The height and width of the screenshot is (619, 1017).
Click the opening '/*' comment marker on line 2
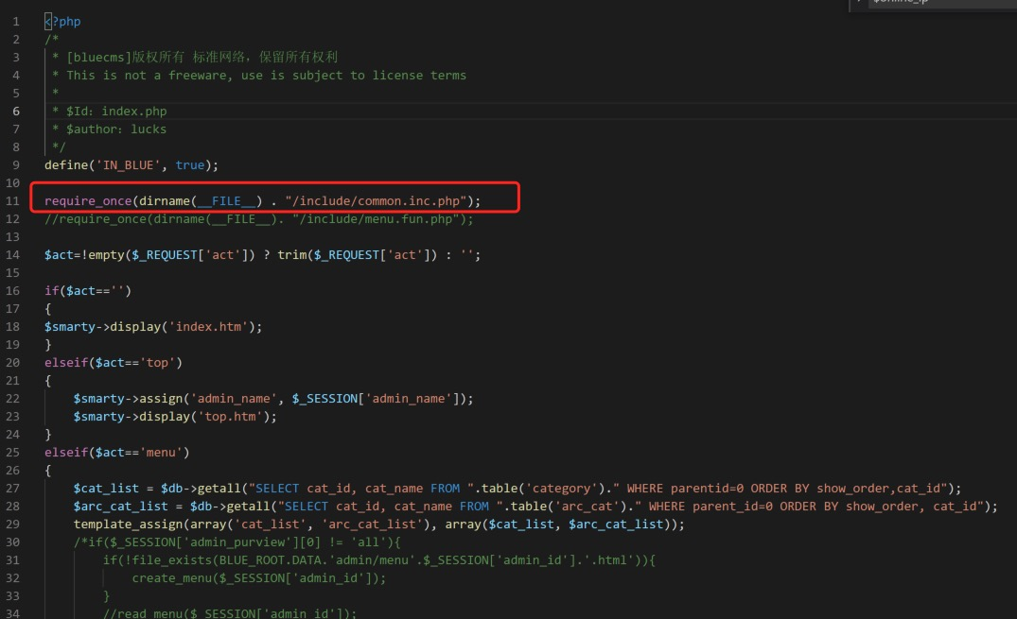(51, 40)
